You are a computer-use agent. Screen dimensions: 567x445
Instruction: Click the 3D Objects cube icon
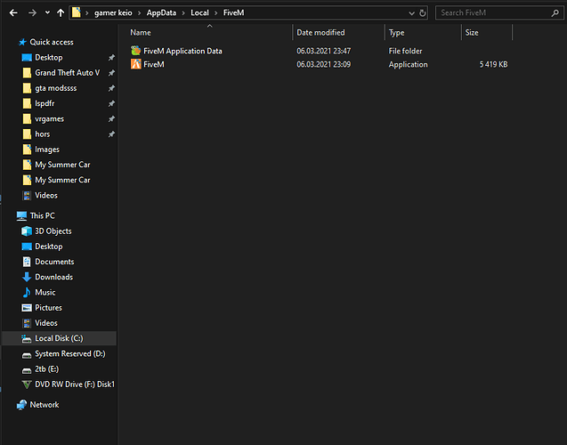click(x=27, y=231)
